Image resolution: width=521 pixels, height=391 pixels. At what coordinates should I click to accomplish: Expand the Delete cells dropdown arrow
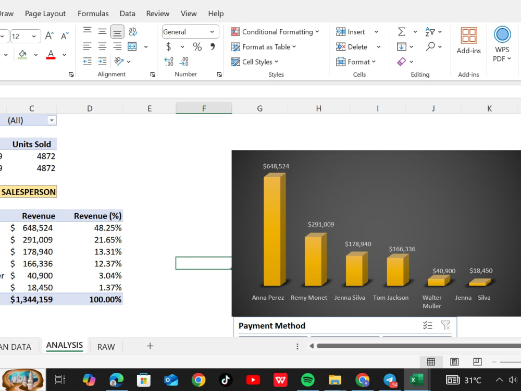pyautogui.click(x=378, y=47)
